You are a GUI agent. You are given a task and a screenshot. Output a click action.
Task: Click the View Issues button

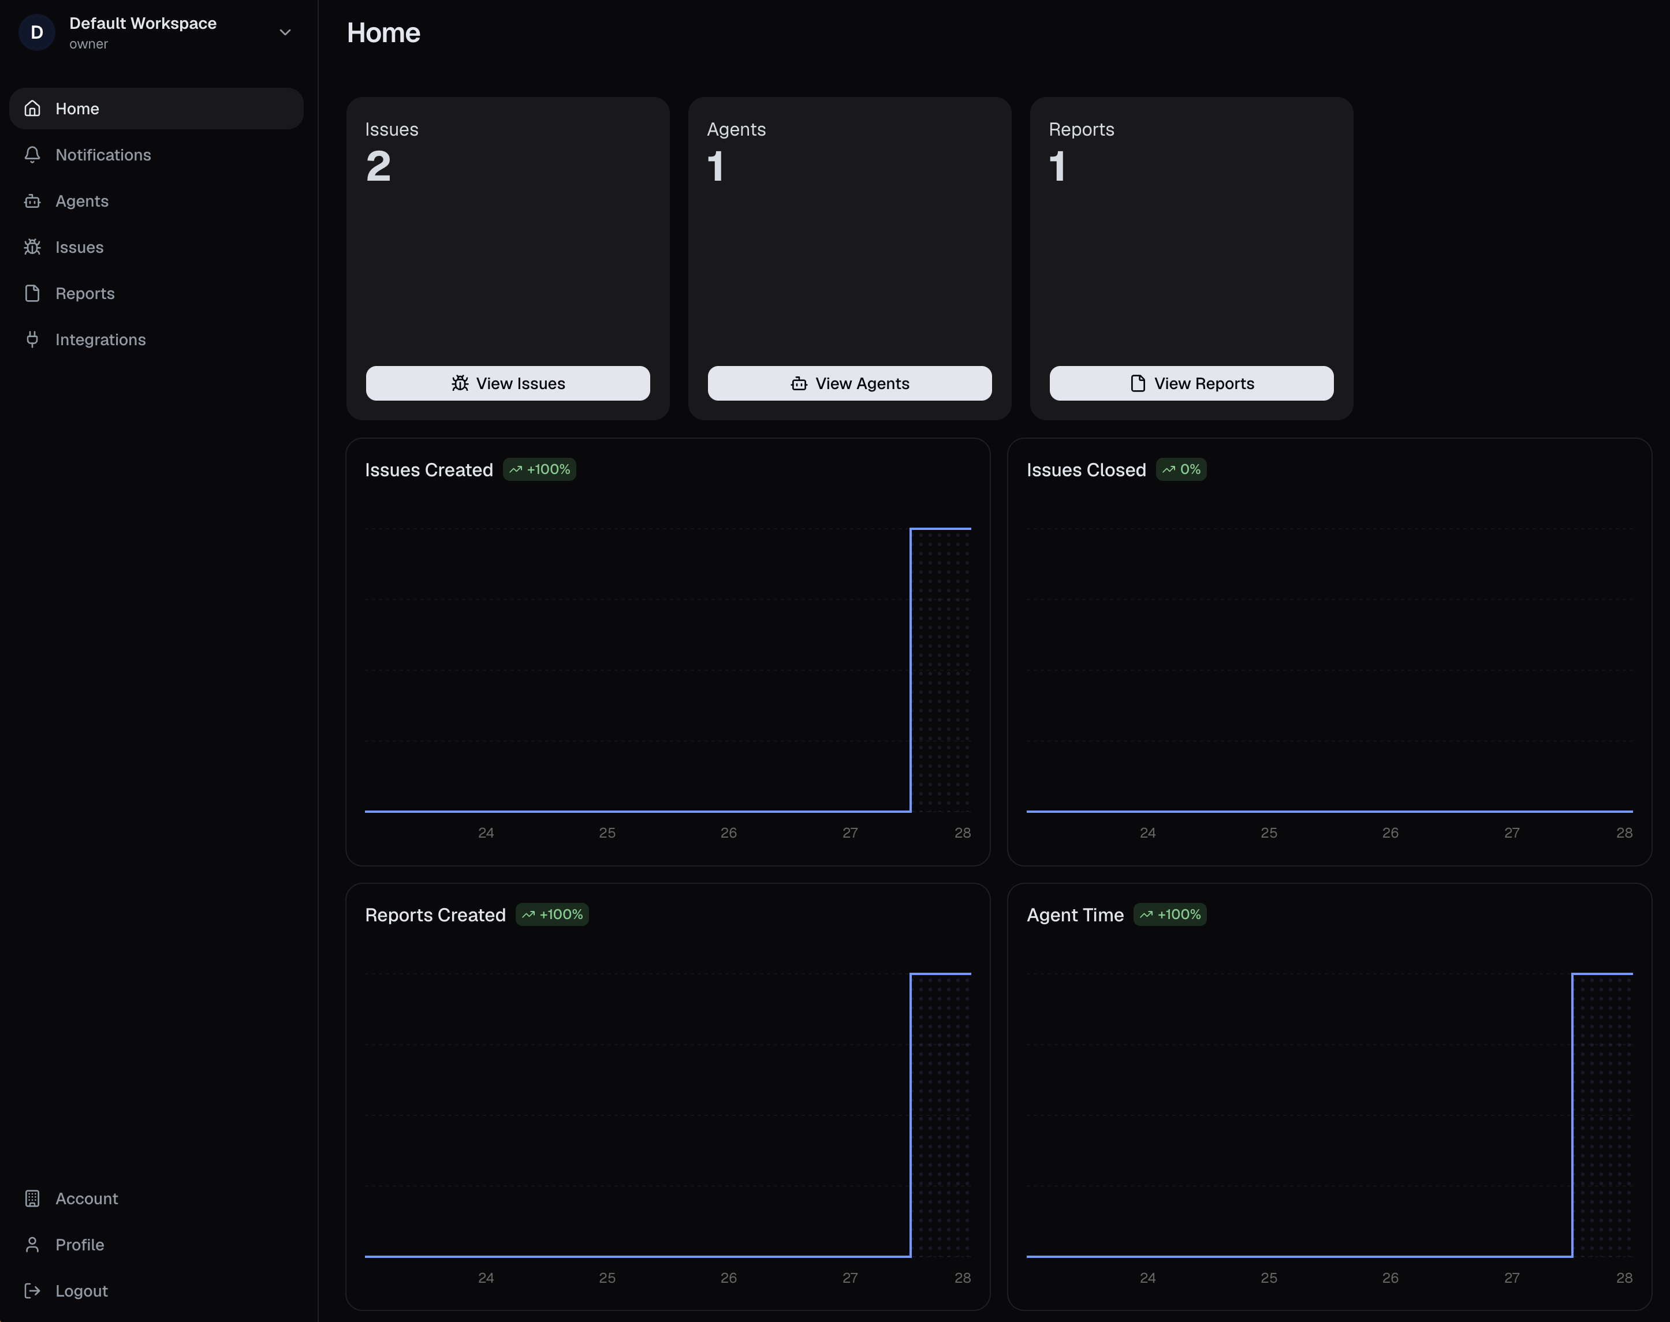508,383
